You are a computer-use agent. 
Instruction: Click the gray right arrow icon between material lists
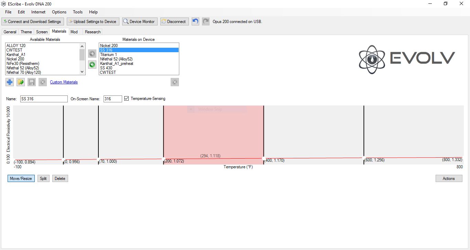92,54
